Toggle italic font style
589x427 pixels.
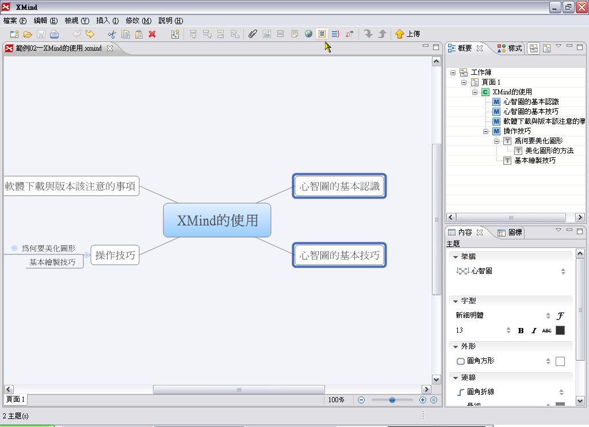pyautogui.click(x=534, y=331)
